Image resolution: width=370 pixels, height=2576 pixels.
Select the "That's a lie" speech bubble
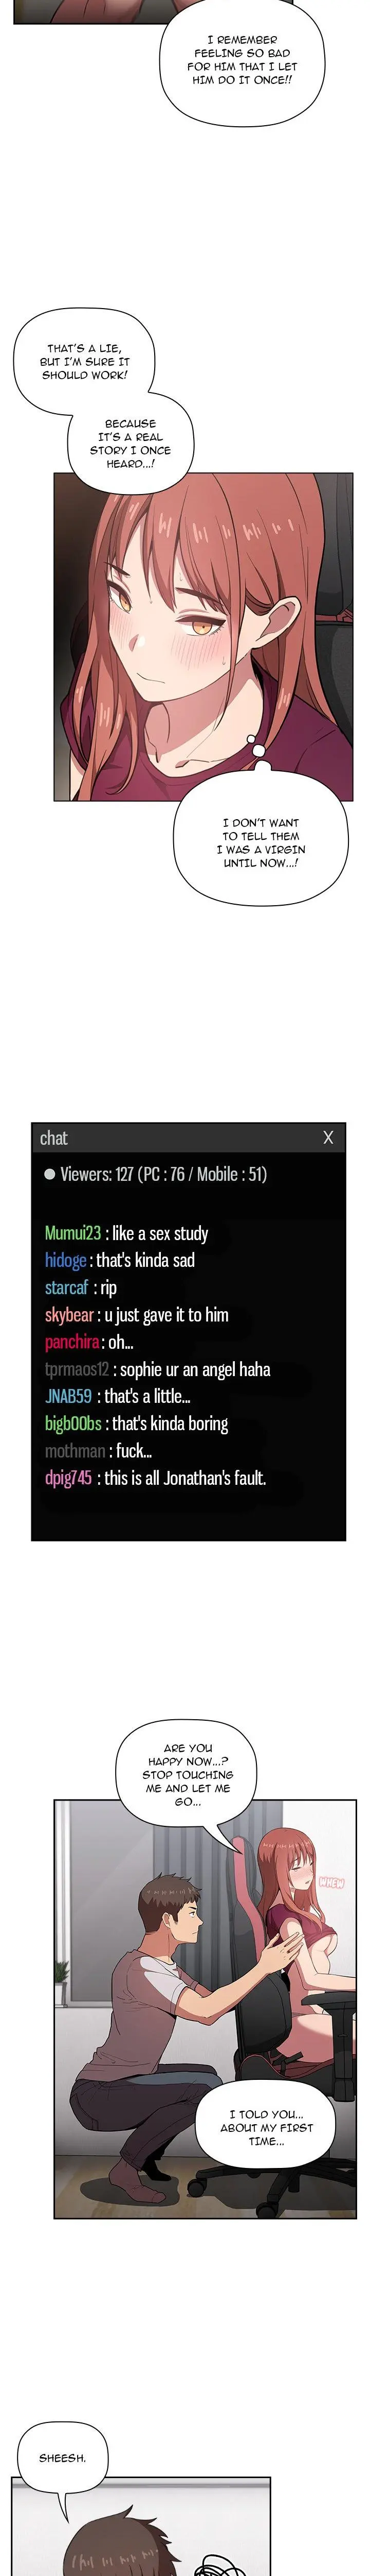click(85, 362)
